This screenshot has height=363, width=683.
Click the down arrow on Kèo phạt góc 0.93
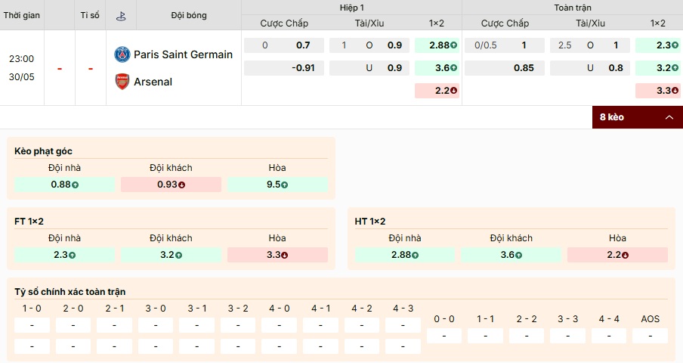[181, 185]
